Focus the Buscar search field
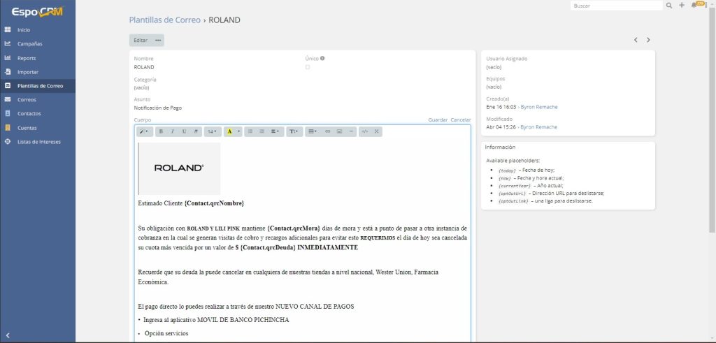Image resolution: width=716 pixels, height=343 pixels. point(617,6)
